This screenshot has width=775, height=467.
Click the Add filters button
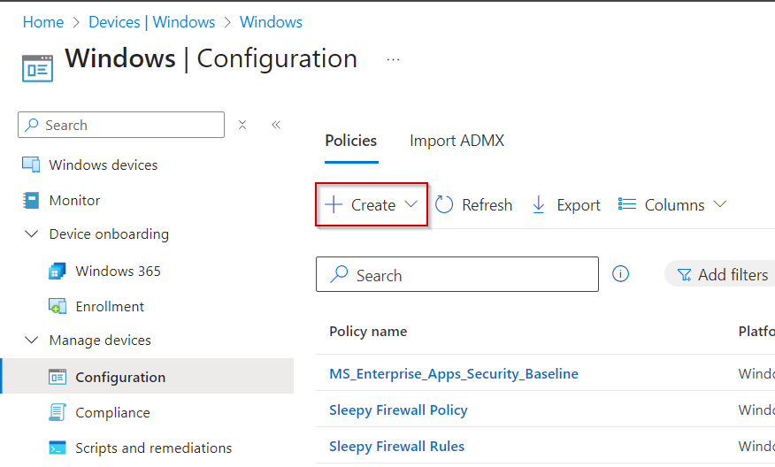[722, 275]
